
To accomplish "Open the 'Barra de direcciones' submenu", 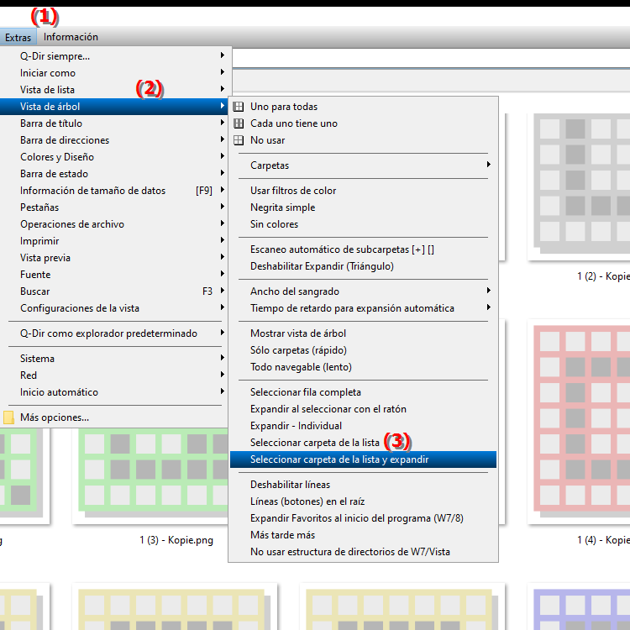I will tap(114, 140).
